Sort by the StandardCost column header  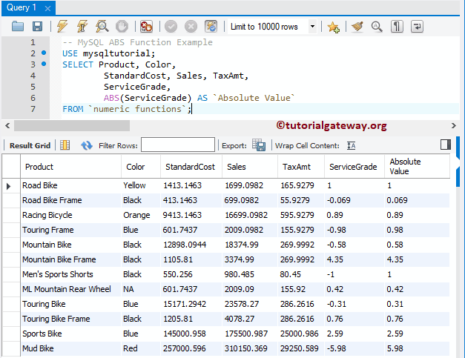click(x=190, y=167)
